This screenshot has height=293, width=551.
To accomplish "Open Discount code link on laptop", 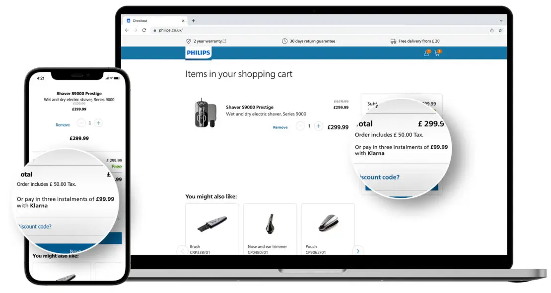I will 380,177.
